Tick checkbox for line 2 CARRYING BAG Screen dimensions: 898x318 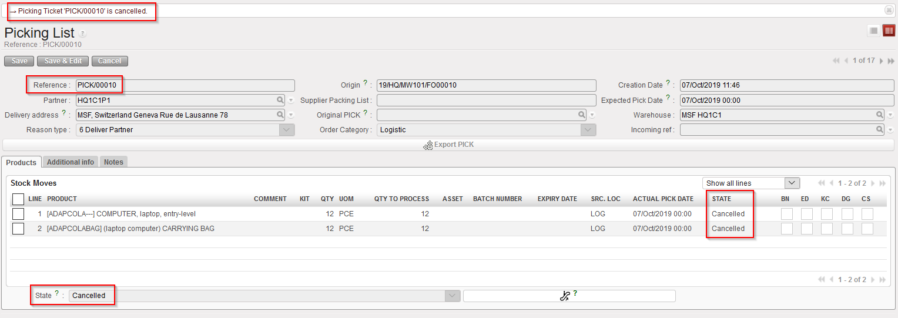click(18, 229)
